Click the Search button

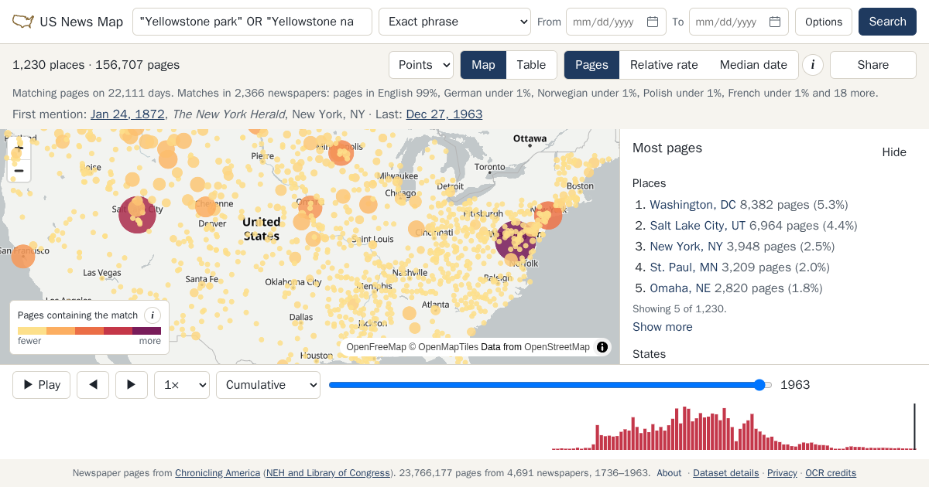[x=887, y=22]
